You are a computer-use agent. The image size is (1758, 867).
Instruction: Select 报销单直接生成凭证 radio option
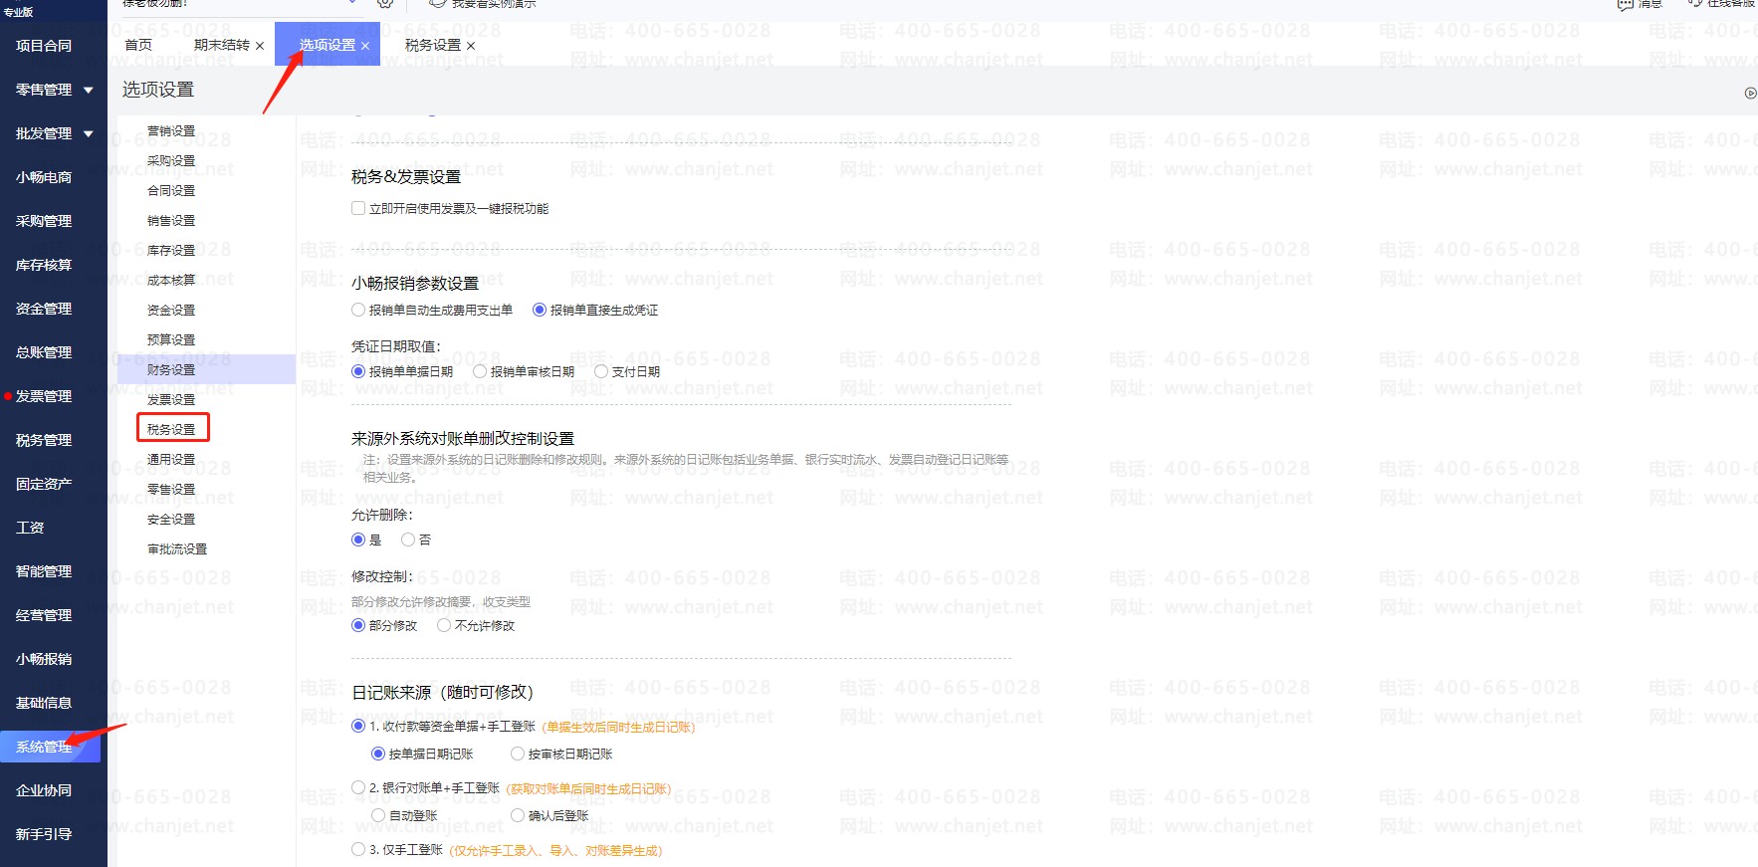coord(540,311)
